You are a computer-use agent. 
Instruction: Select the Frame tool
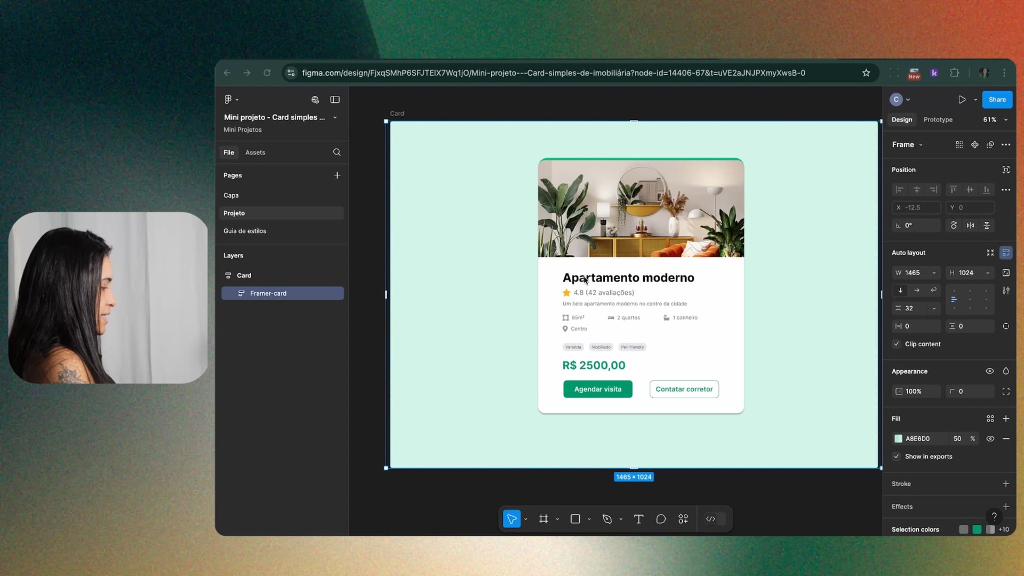tap(543, 519)
